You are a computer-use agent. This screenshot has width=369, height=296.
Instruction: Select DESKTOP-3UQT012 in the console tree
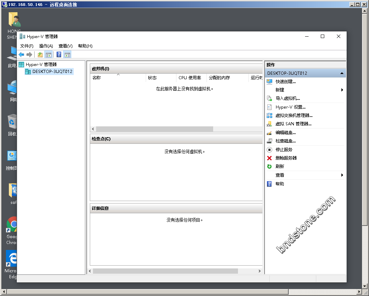52,72
